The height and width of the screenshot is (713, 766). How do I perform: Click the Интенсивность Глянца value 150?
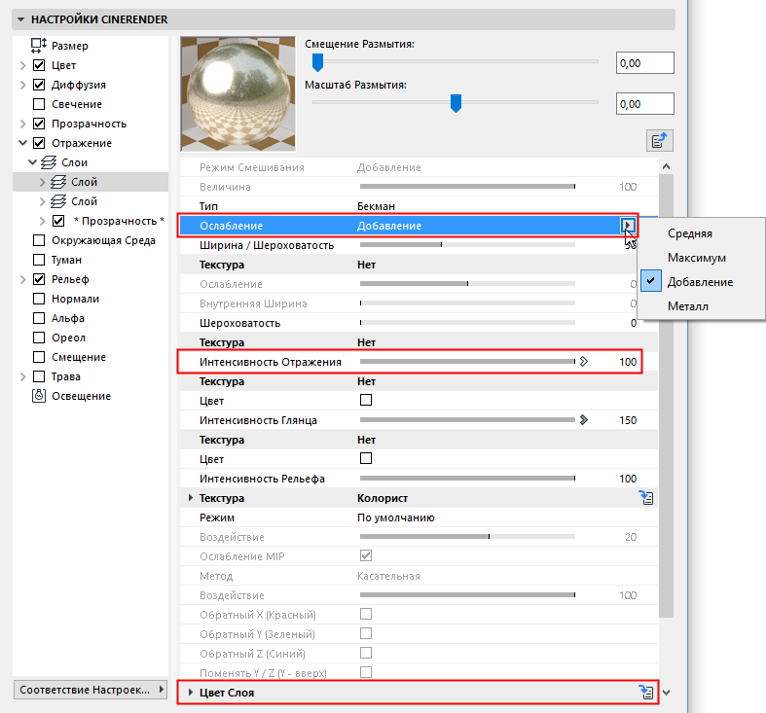point(628,420)
